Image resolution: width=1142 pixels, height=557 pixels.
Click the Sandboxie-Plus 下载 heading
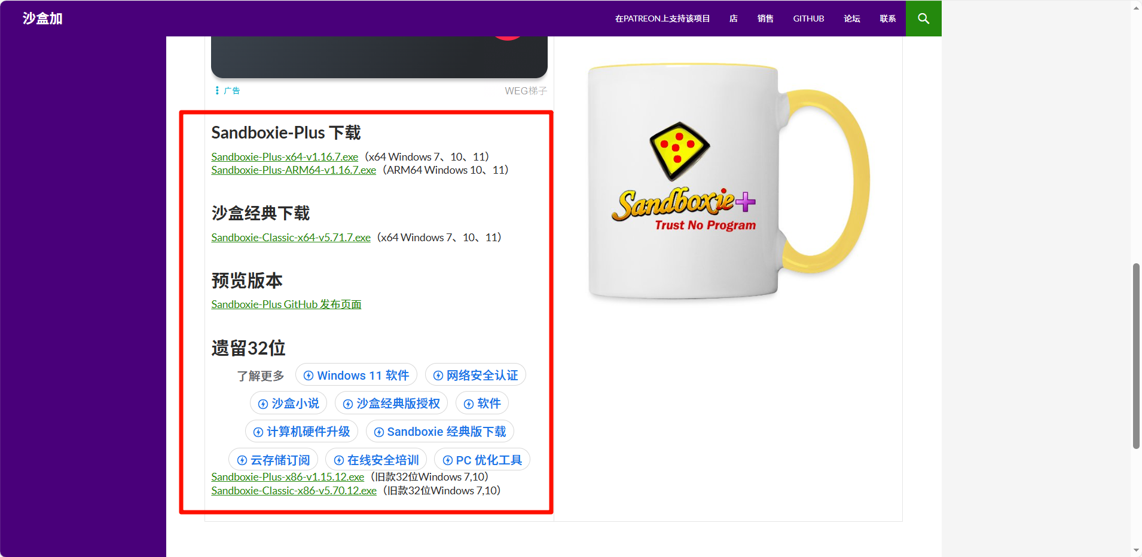[286, 133]
